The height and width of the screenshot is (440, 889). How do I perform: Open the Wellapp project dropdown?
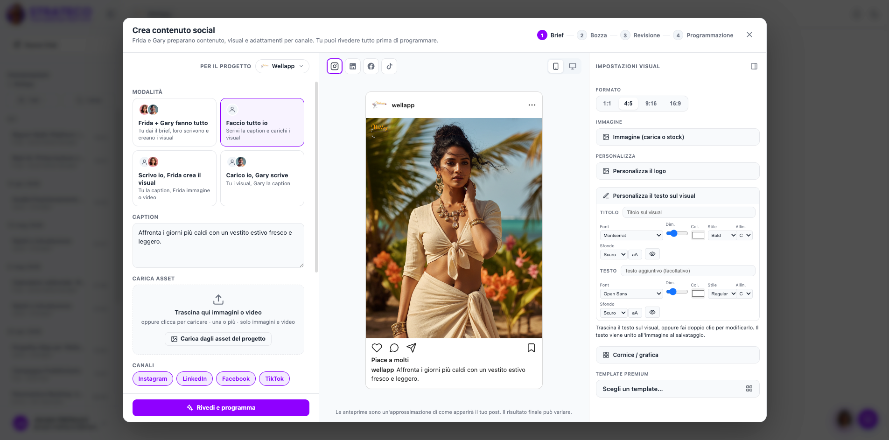(282, 66)
